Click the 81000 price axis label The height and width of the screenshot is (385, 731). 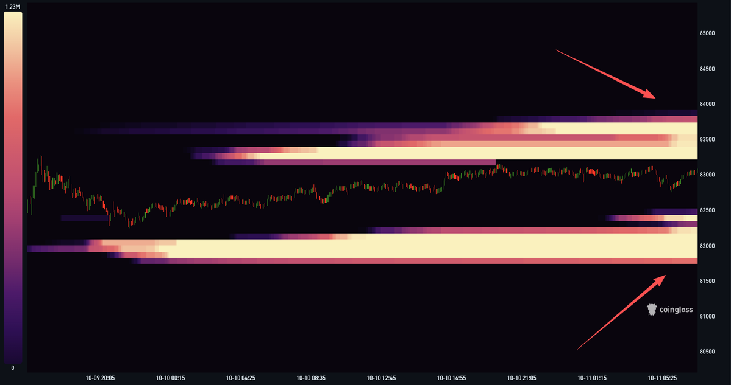tap(707, 316)
